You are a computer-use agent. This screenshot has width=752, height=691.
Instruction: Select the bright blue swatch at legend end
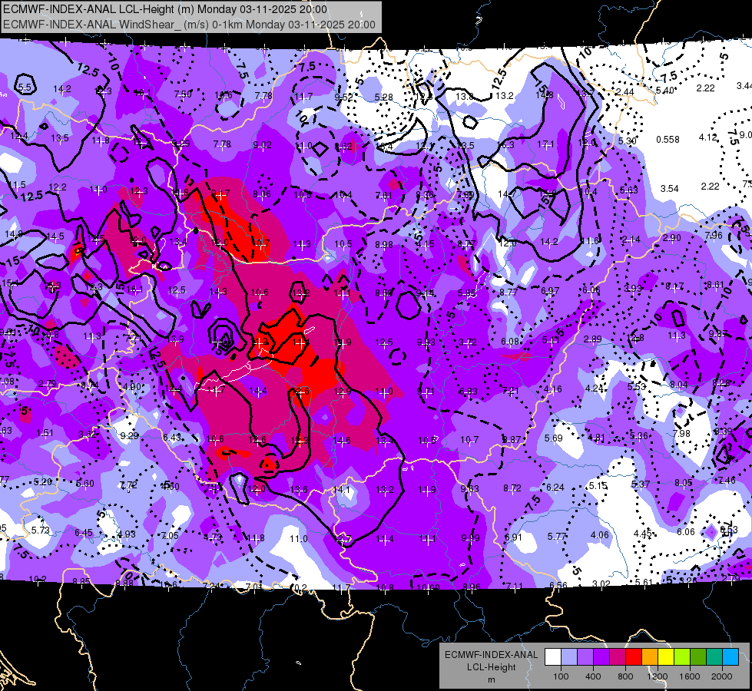click(730, 656)
